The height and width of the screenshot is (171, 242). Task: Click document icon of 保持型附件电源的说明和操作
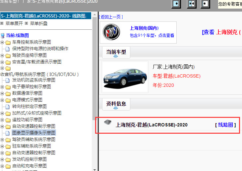8,49
